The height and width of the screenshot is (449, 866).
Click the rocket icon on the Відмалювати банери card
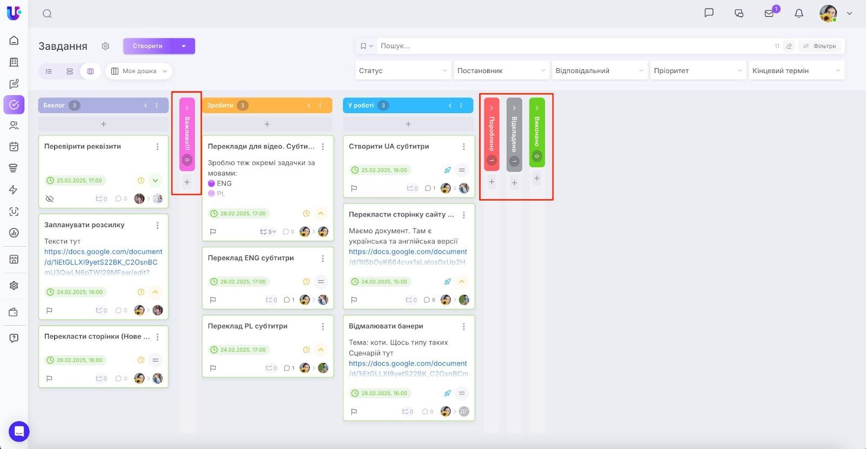(x=448, y=393)
